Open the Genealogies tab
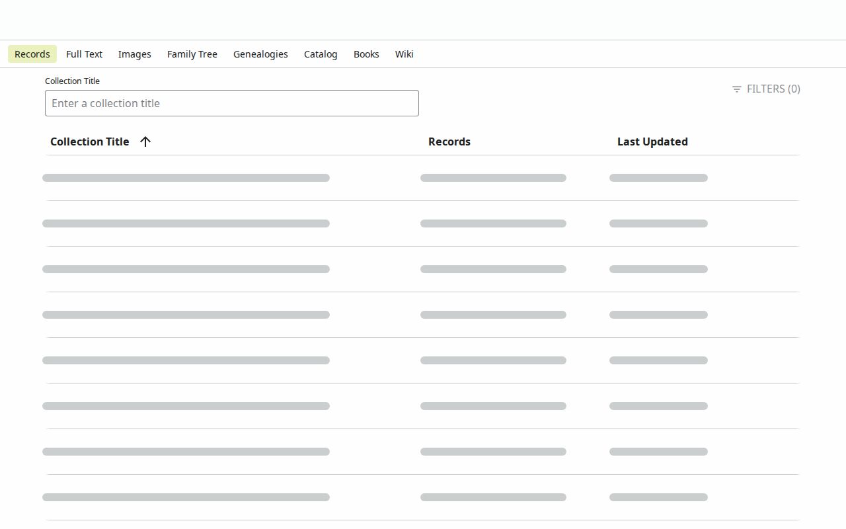The image size is (846, 529). [x=260, y=54]
